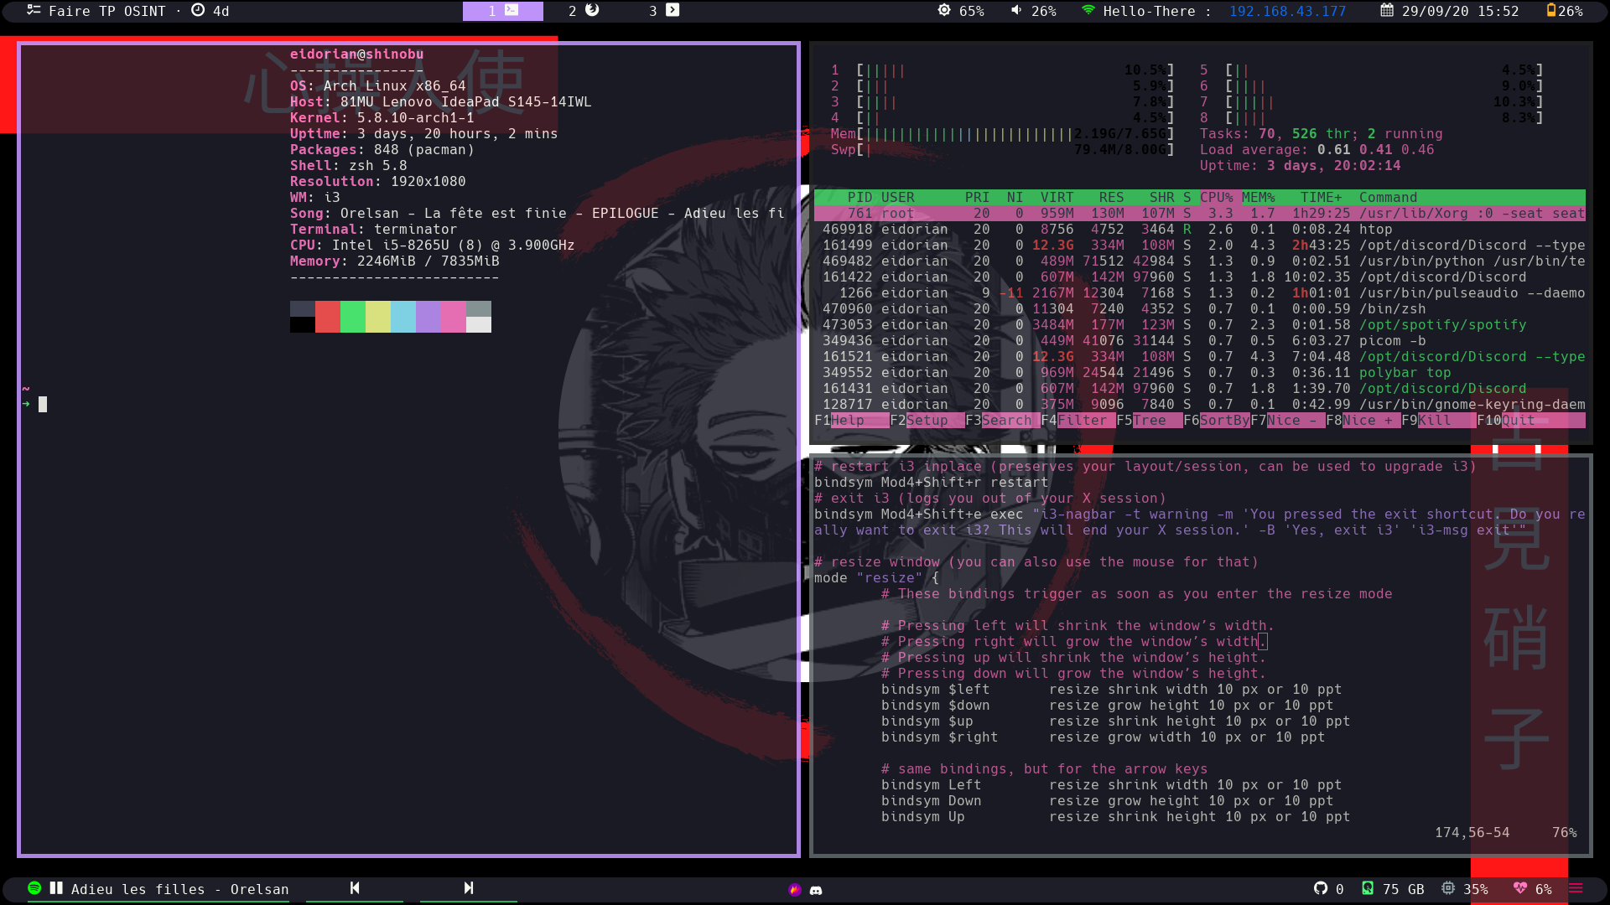This screenshot has width=1610, height=905.
Task: Click the yellow color block in neofetch
Action: pyautogui.click(x=378, y=317)
